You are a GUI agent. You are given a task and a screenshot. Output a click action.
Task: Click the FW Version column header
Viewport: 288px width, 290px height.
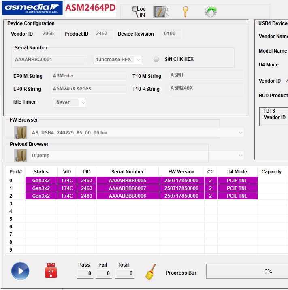[x=181, y=172]
